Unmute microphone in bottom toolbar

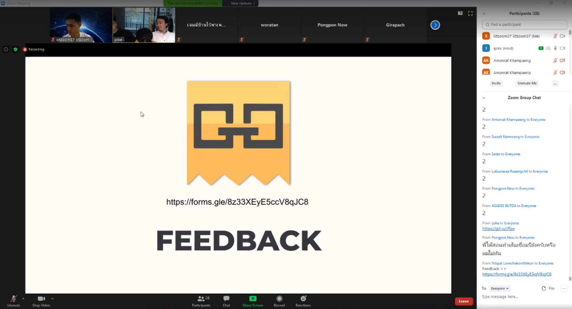[x=13, y=301]
